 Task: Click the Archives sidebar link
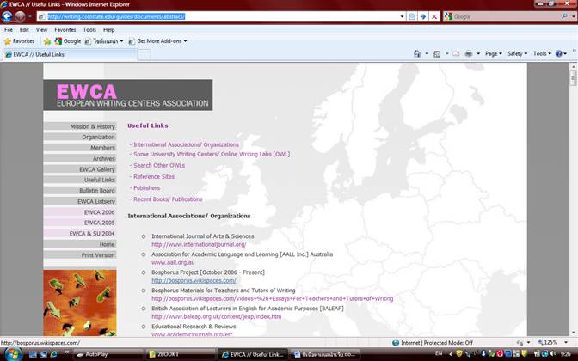pyautogui.click(x=80, y=158)
